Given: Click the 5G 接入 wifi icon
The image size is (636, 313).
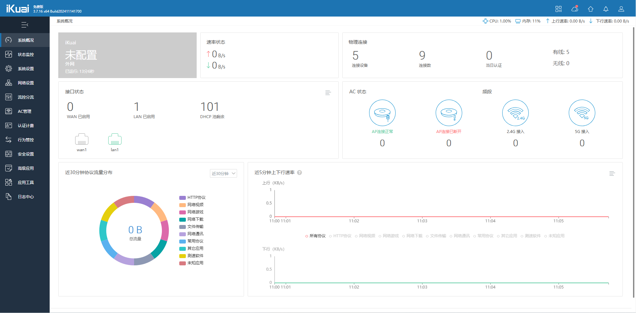Looking at the screenshot, I should (x=582, y=113).
